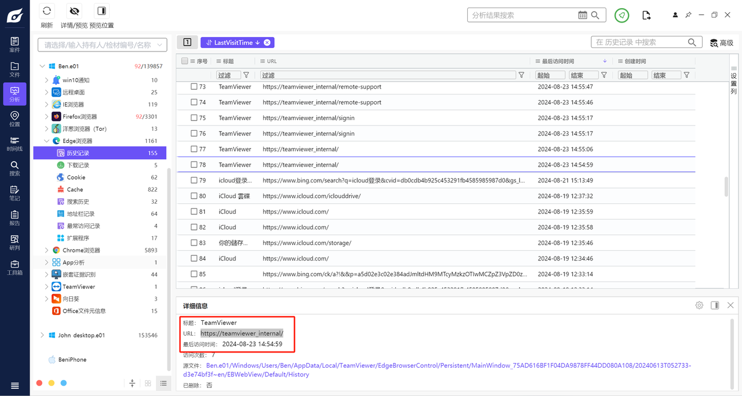Tick the checkbox for row 75

194,118
